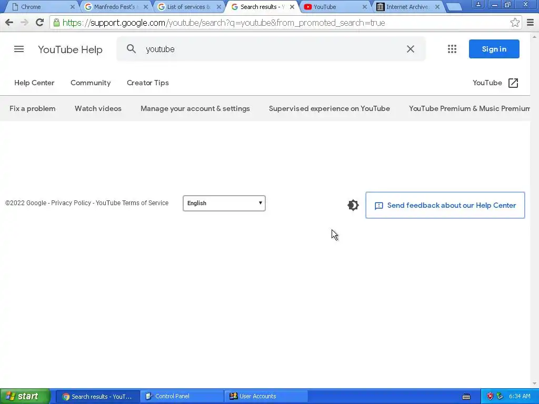Select Manage your account & settings
The image size is (539, 404).
(195, 108)
